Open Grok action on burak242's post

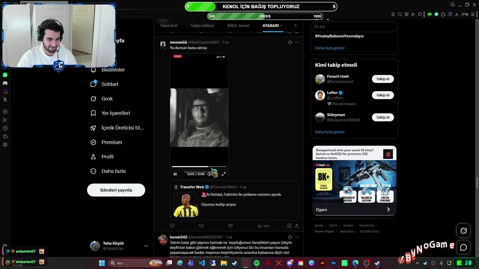[290, 237]
